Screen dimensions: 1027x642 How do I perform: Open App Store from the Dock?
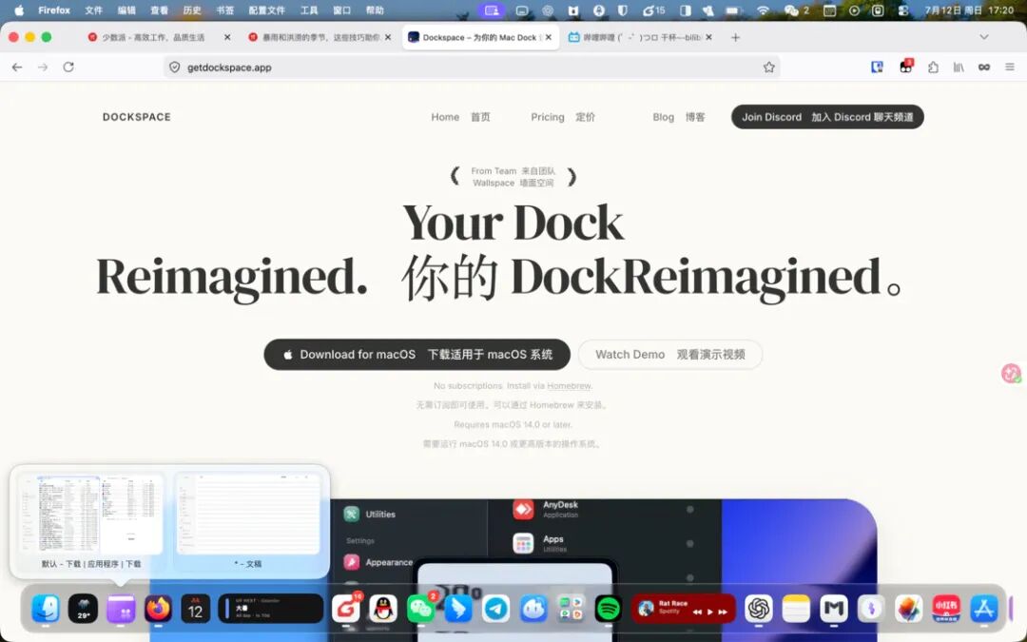click(x=984, y=609)
